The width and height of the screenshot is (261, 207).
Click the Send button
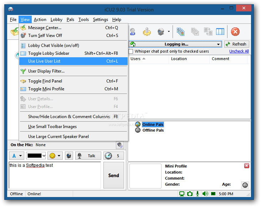pos(114,175)
